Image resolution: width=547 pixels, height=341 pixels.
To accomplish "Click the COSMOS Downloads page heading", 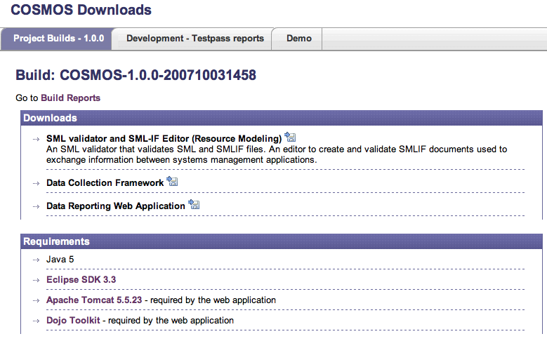I will [81, 10].
